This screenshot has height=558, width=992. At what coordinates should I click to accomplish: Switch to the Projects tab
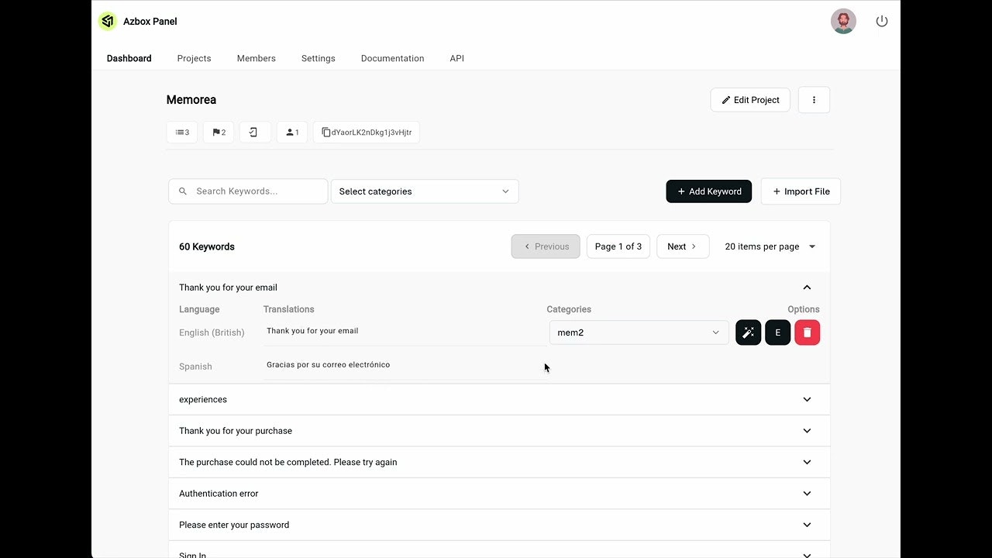[194, 58]
